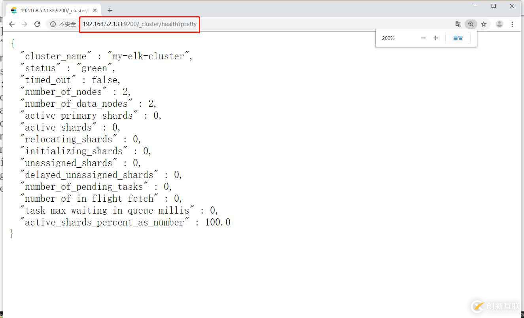Maximize the browser window

pyautogui.click(x=494, y=6)
